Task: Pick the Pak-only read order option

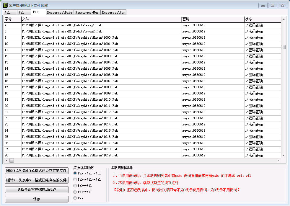Action: coord(75,198)
